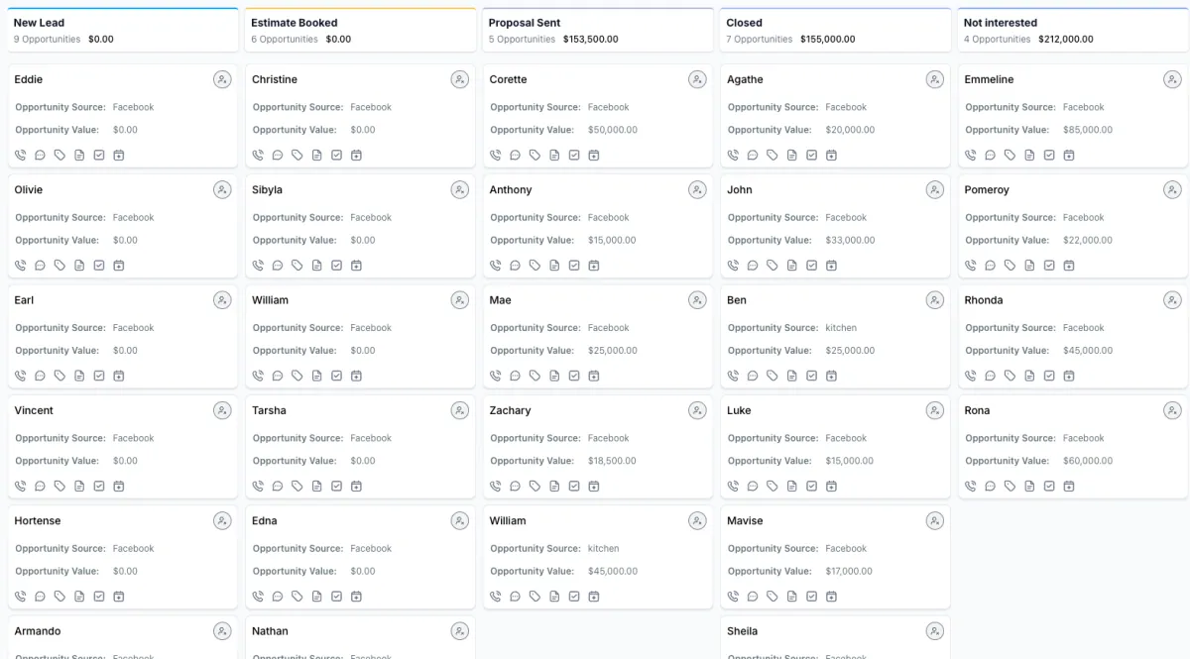Image resolution: width=1190 pixels, height=659 pixels.
Task: Click the task icon on Emmeline's card
Action: coord(1049,156)
